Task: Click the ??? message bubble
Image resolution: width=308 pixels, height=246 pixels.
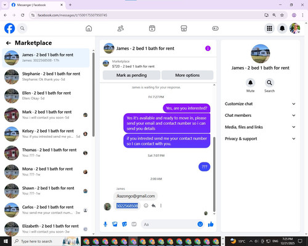Action: coord(205,167)
